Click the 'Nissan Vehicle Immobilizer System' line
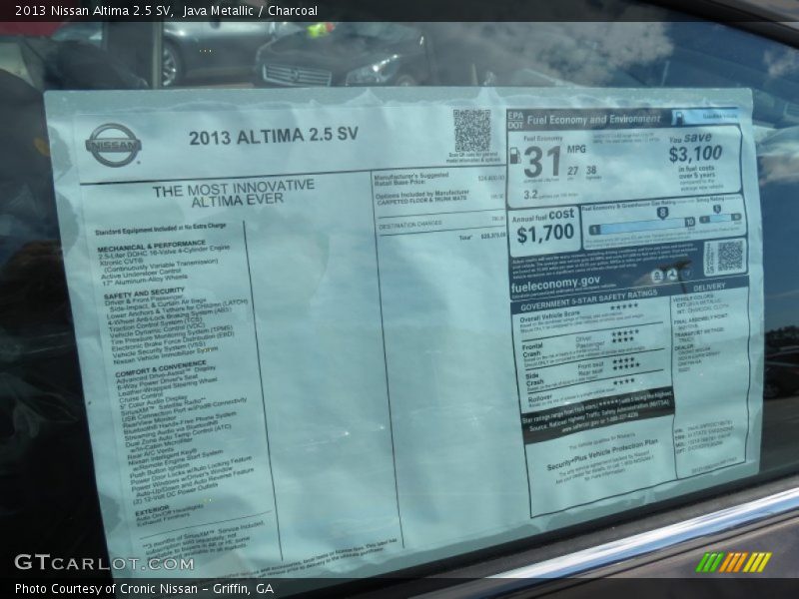Screen dimensions: 799x599 tap(166, 355)
